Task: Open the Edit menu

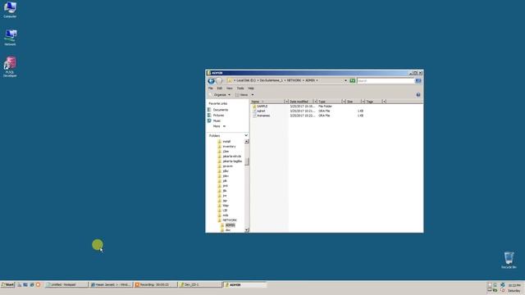Action: click(220, 88)
